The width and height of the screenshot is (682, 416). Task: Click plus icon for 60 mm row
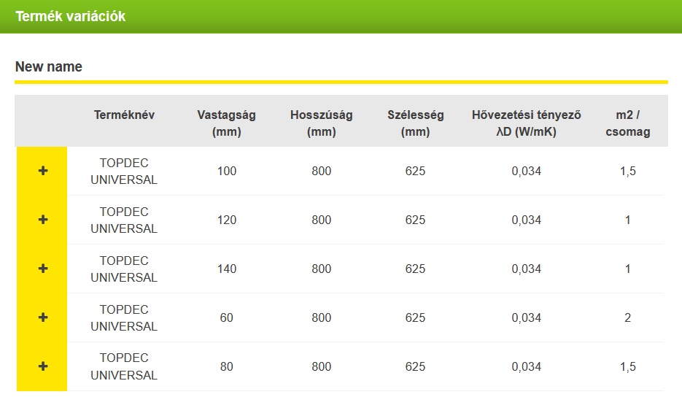click(42, 317)
